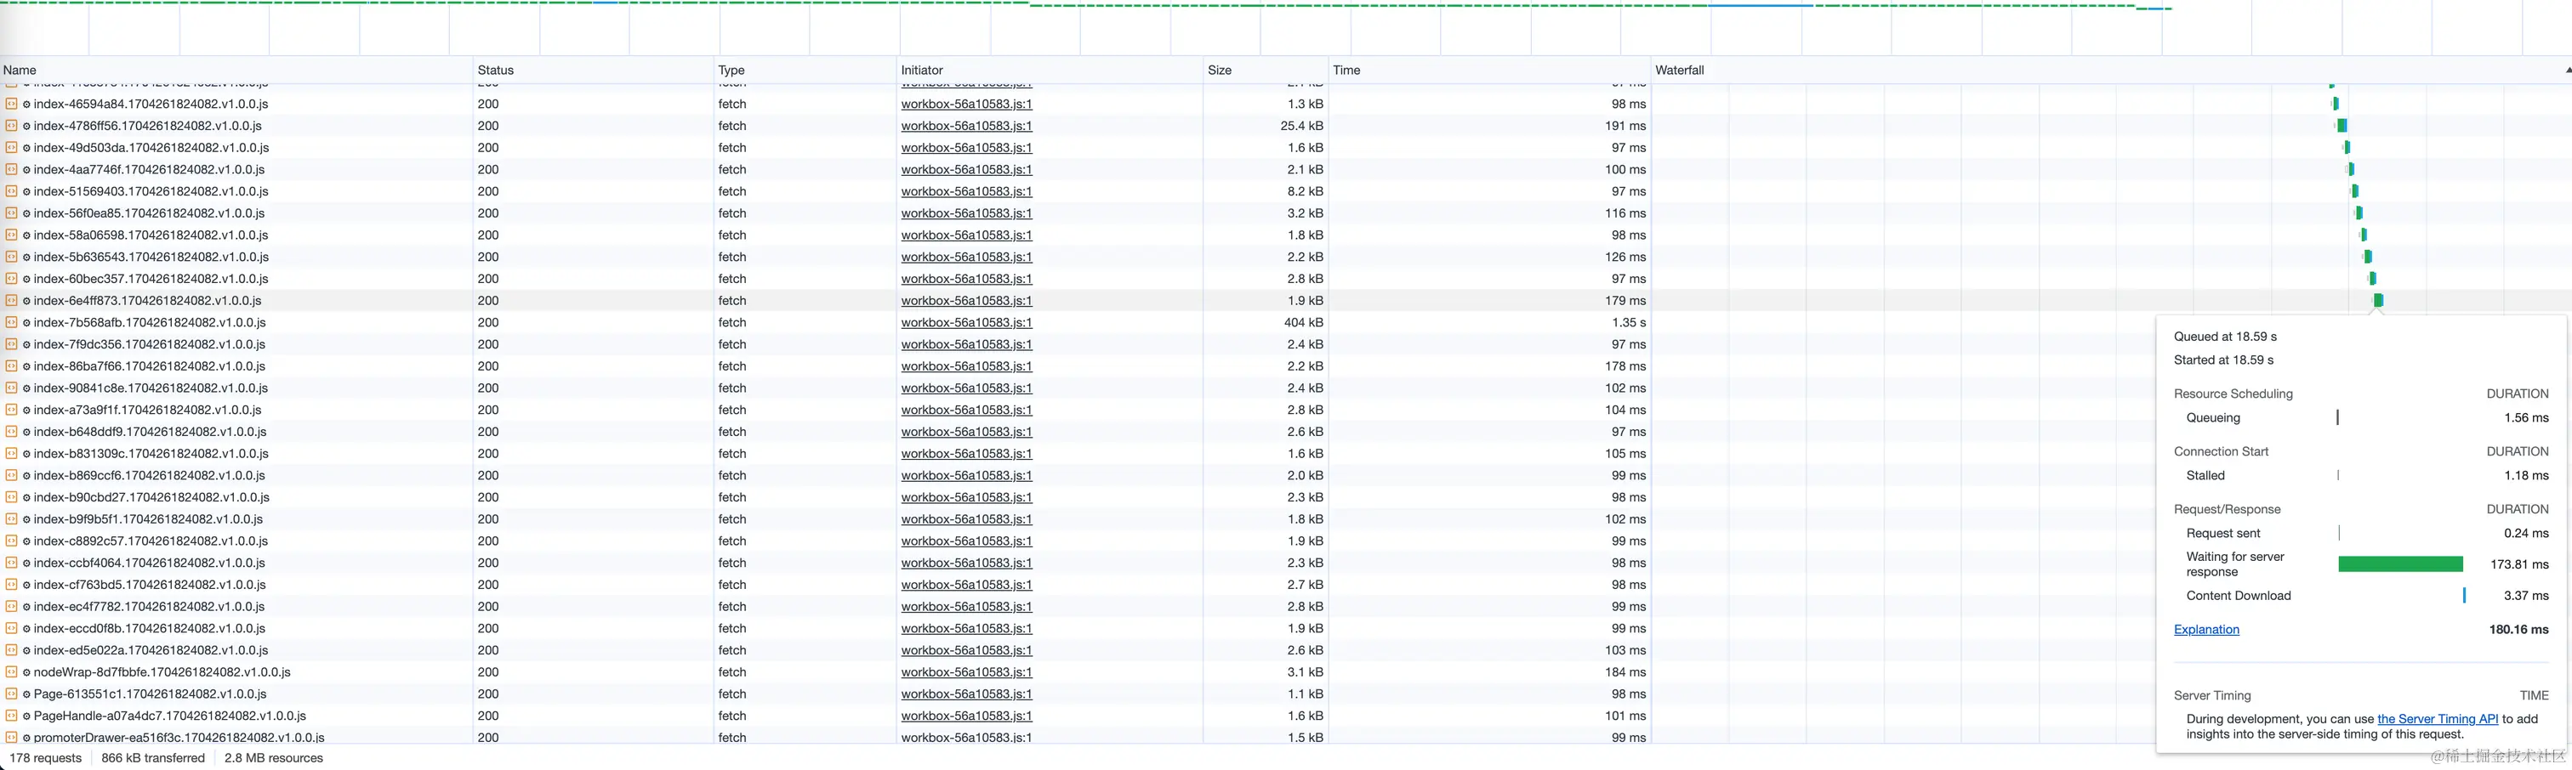Click workbox initiator link for index-cf763bd5
2572x770 pixels.
tap(966, 585)
